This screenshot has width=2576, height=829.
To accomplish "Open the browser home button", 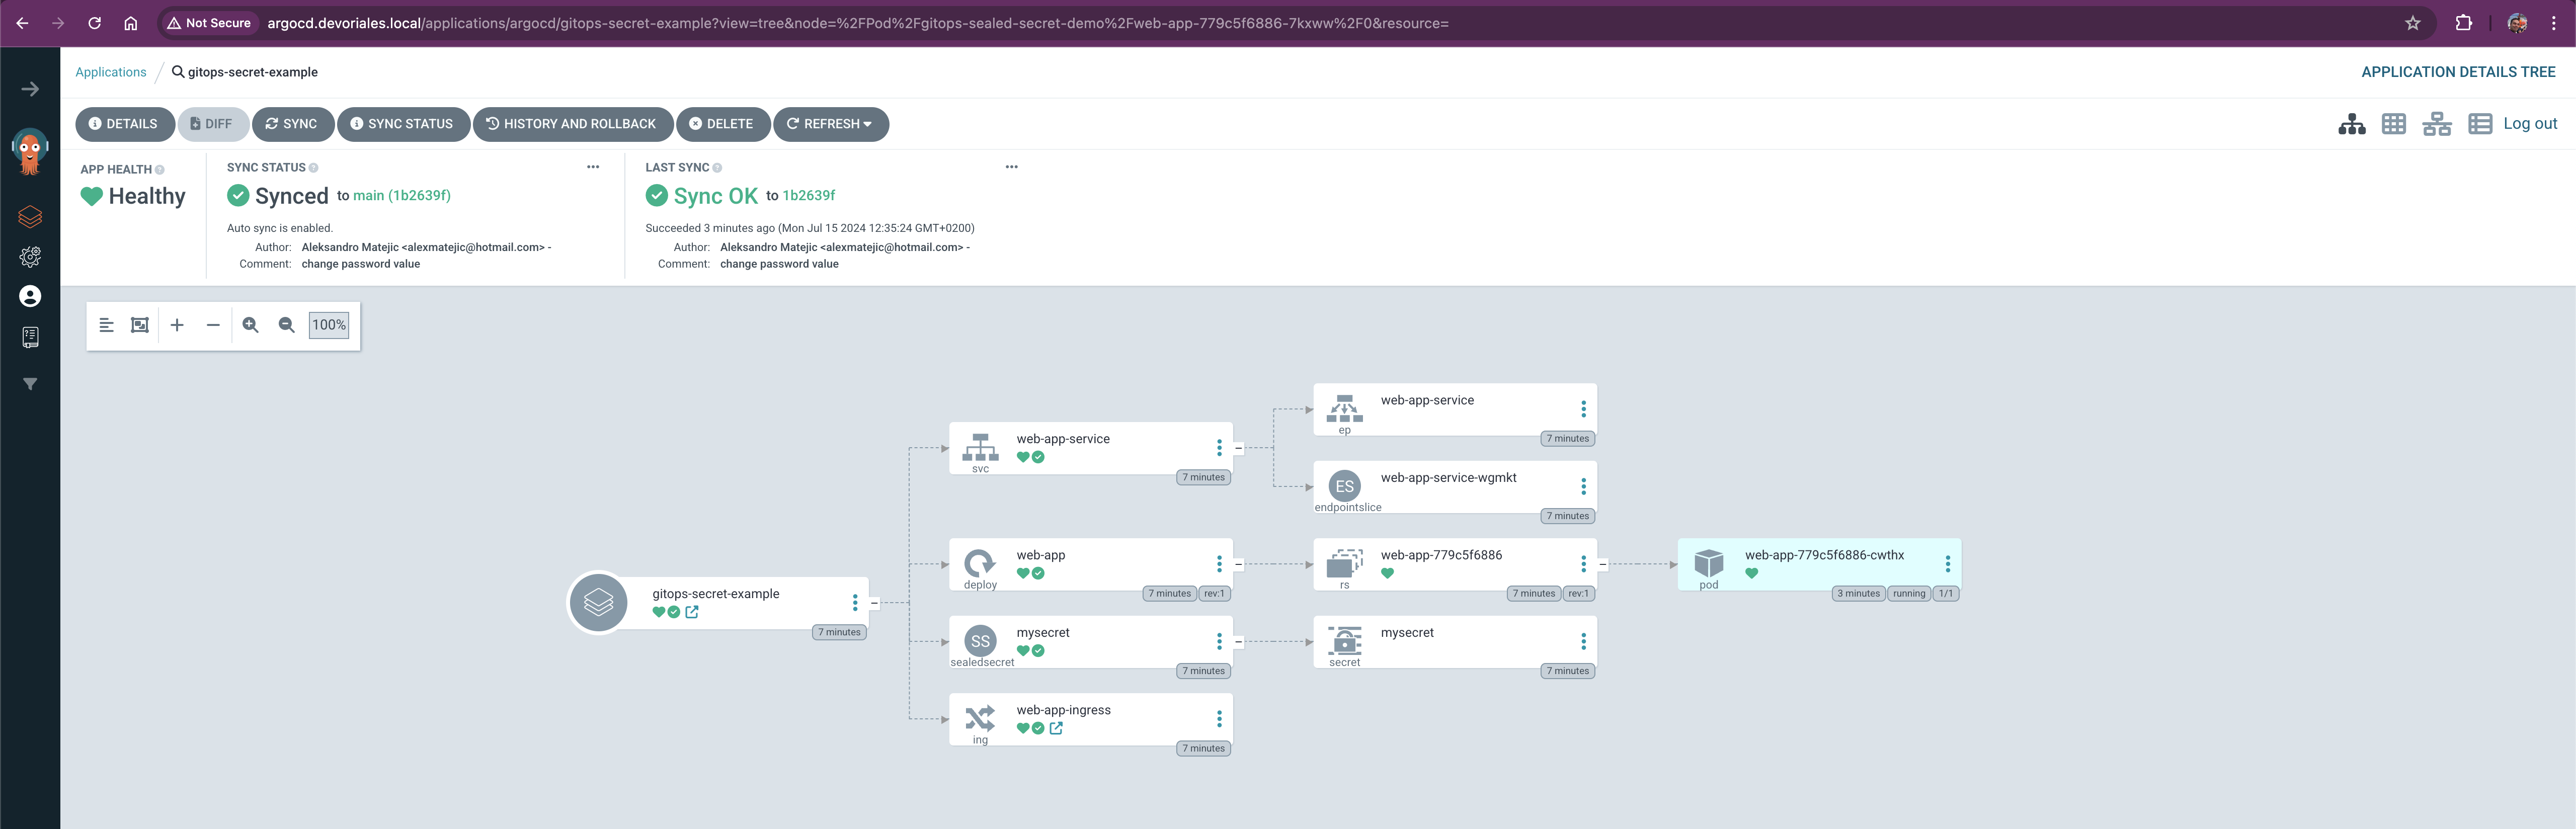I will [x=130, y=23].
